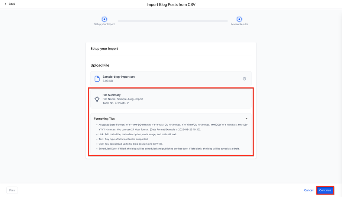342x197 pixels.
Task: Click the Sample-blog-import.csv file name
Action: [x=119, y=77]
